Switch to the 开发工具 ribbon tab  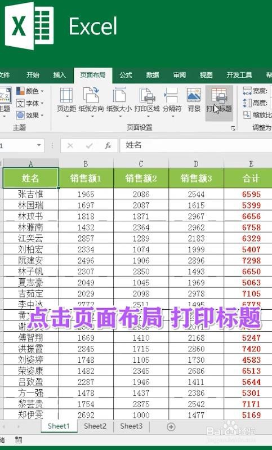239,75
